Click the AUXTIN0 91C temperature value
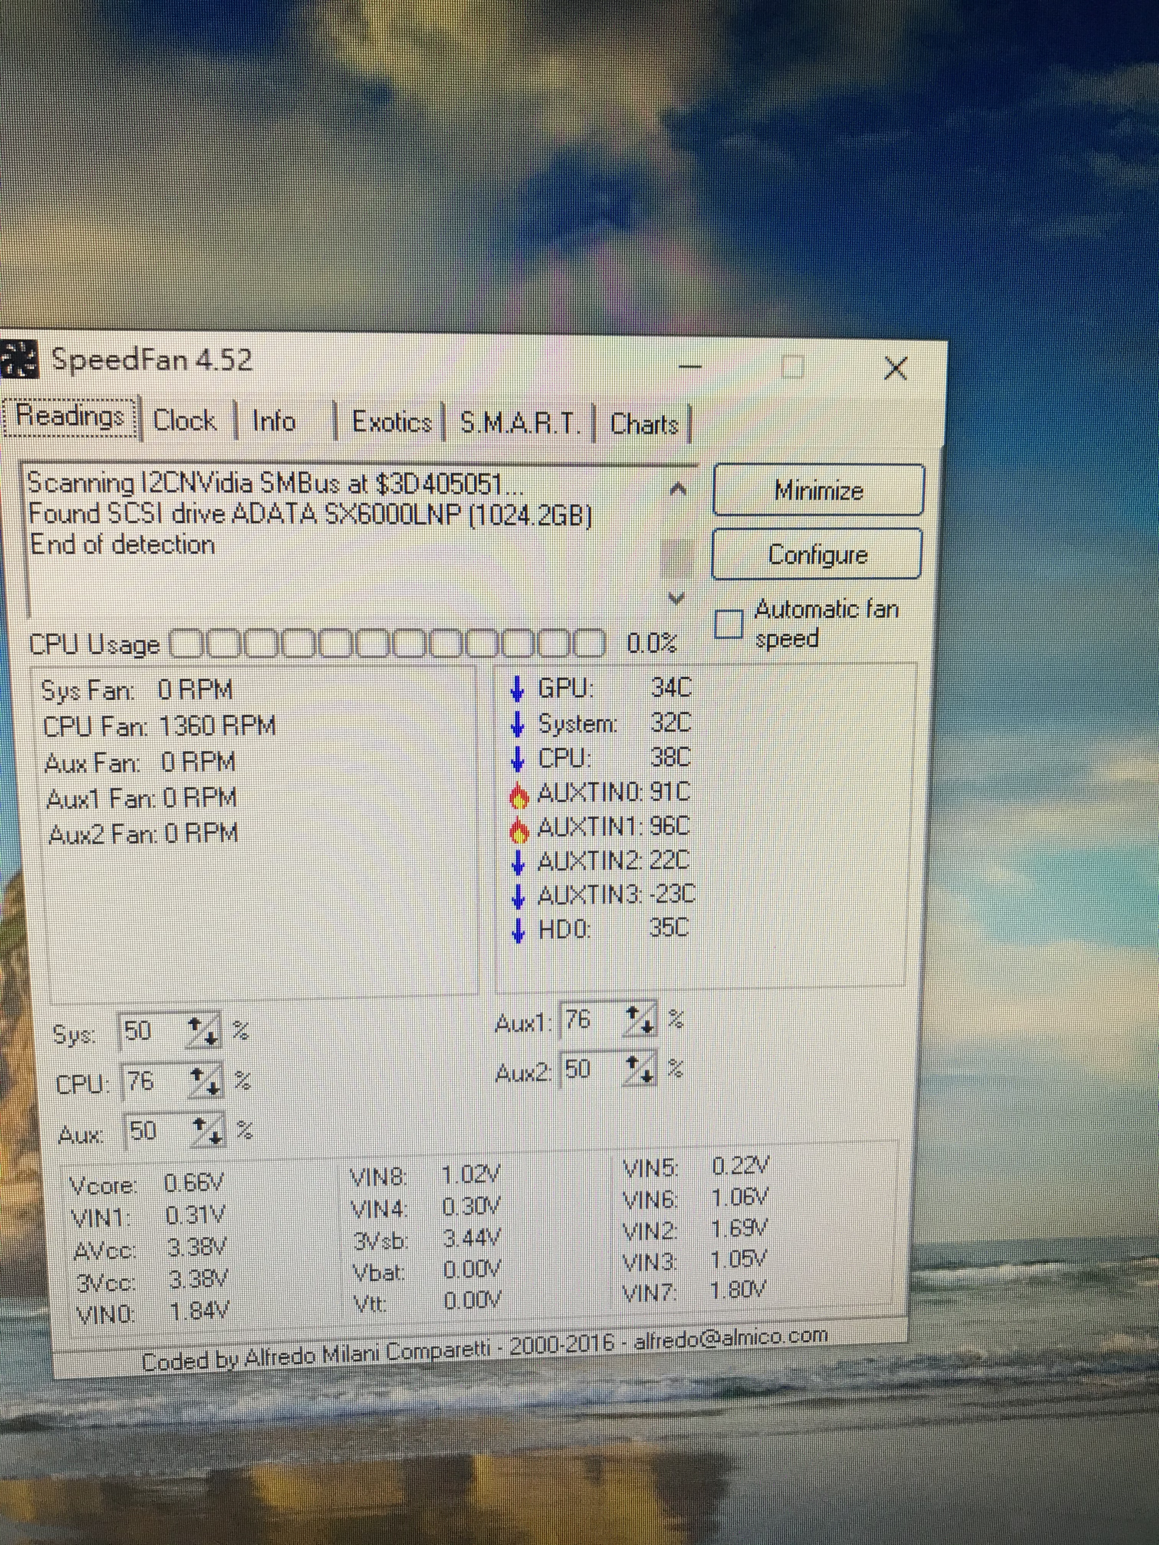Image resolution: width=1159 pixels, height=1545 pixels. click(669, 793)
